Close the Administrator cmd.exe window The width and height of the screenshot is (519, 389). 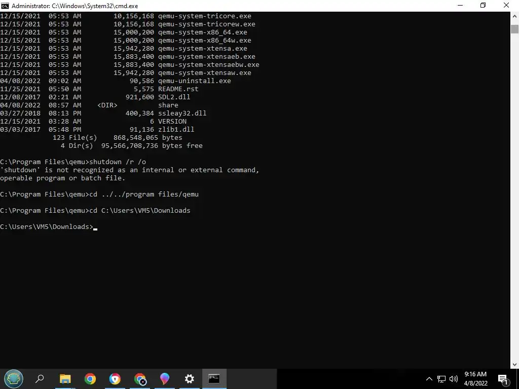[506, 6]
